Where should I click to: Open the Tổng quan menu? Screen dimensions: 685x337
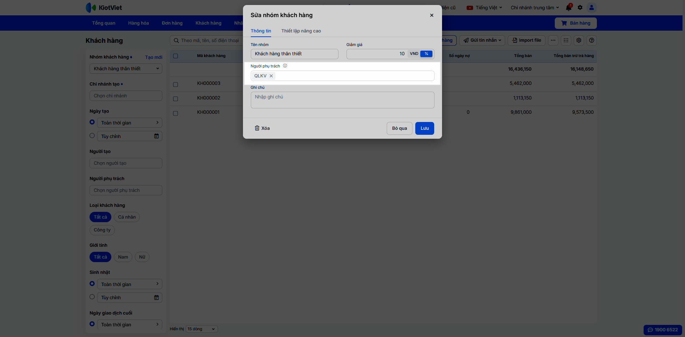point(104,23)
